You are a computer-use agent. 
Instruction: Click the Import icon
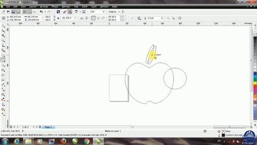click(65, 12)
